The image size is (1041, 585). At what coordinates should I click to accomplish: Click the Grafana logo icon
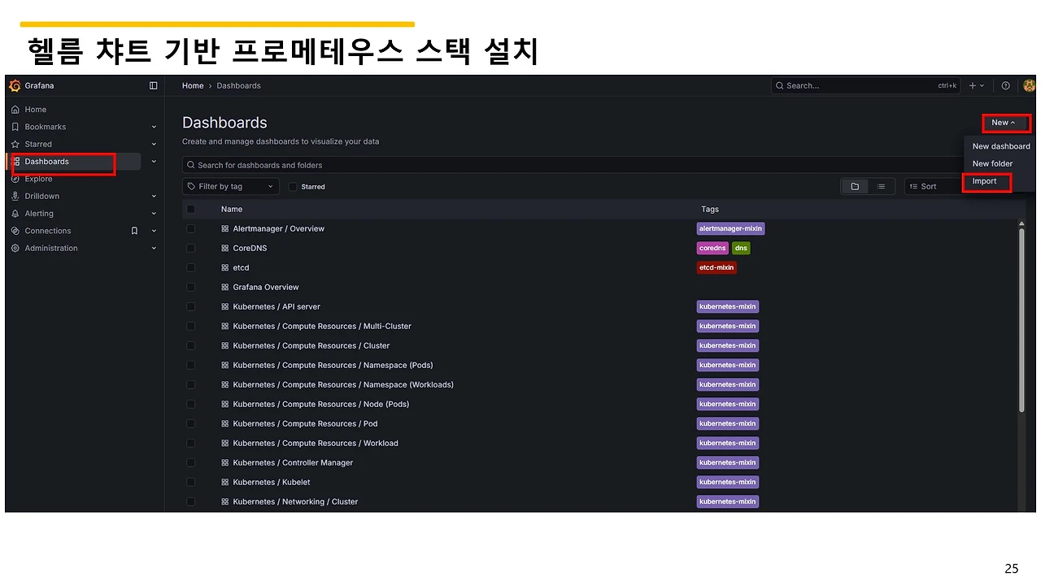pos(13,85)
